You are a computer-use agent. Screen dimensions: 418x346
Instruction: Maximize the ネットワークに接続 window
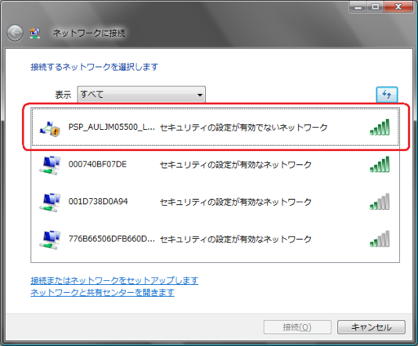(376, 7)
